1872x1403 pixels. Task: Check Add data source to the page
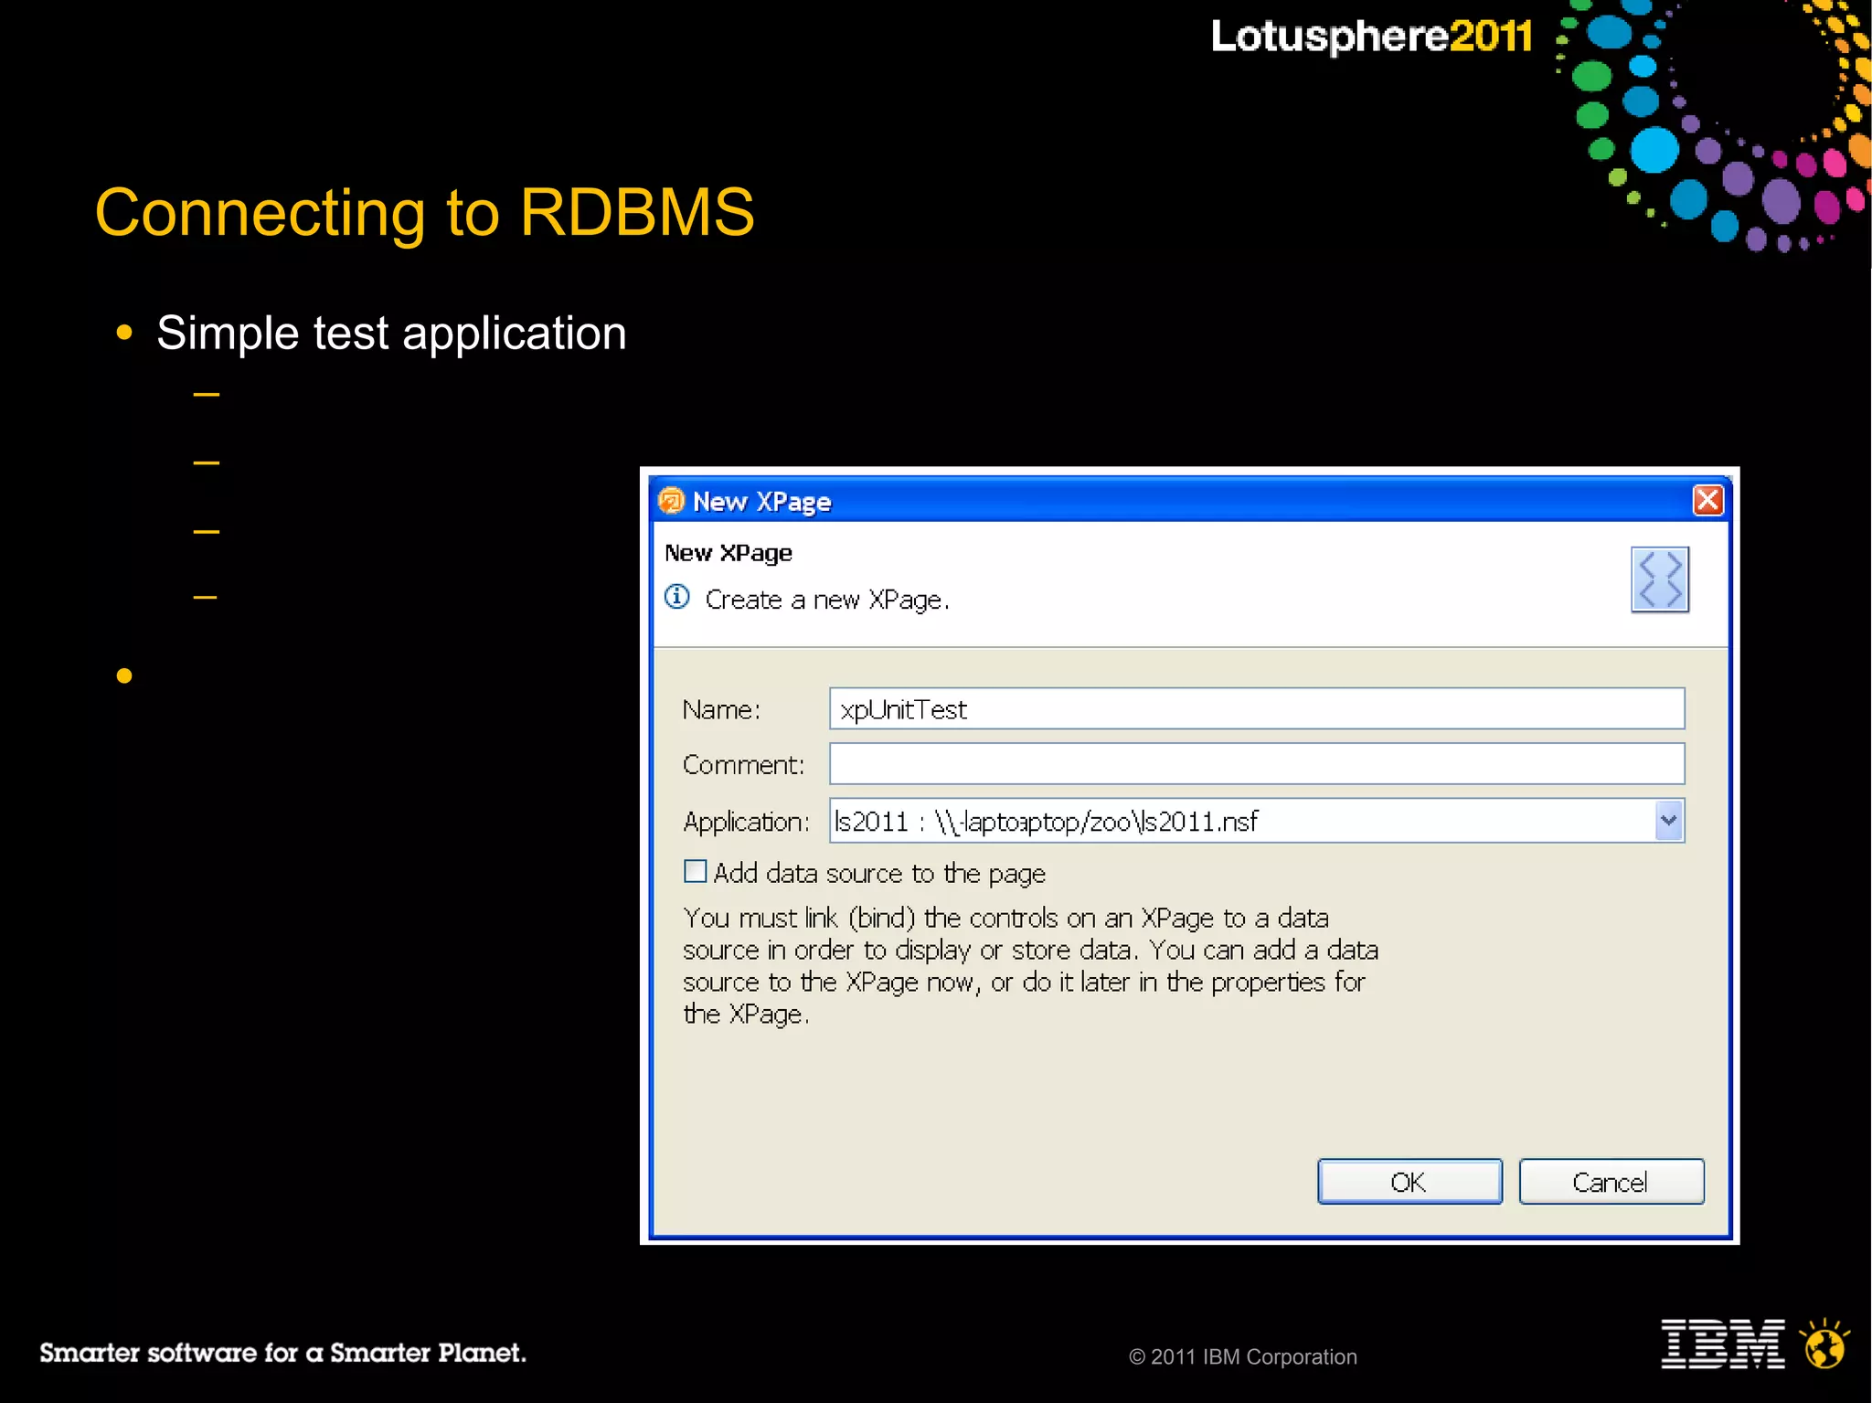tap(695, 871)
